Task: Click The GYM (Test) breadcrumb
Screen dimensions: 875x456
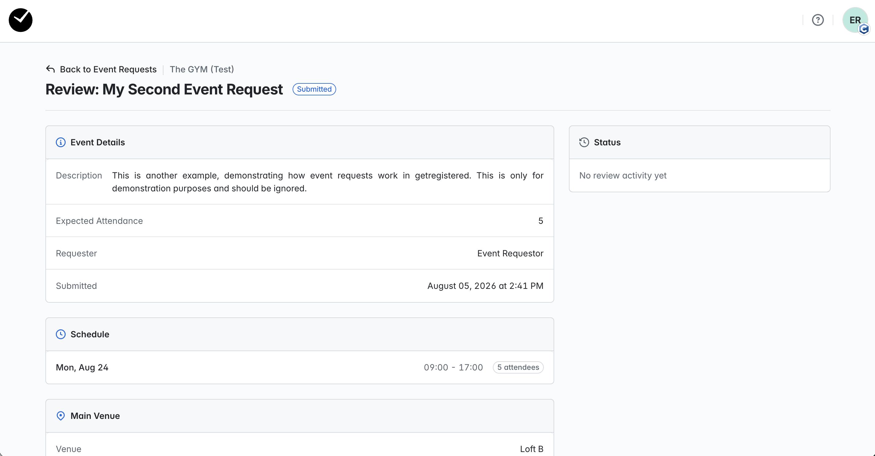Action: 202,69
